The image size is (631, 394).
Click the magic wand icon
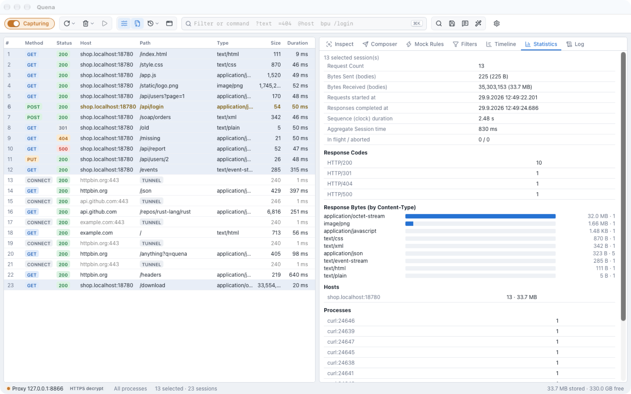(478, 24)
